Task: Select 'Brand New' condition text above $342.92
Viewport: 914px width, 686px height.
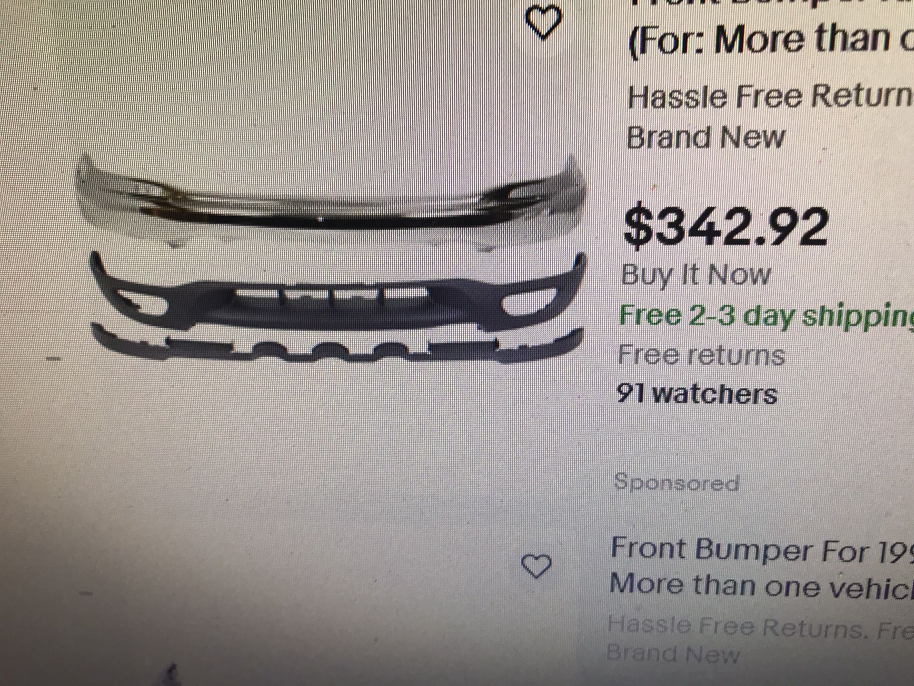Action: pyautogui.click(x=705, y=138)
